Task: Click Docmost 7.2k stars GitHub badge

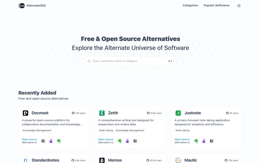Action: tap(79, 113)
